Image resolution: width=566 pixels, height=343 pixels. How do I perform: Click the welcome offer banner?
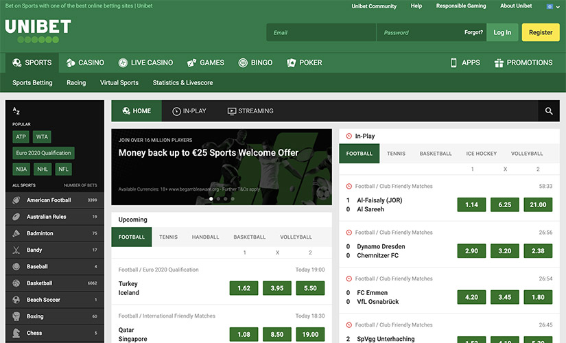[222, 167]
